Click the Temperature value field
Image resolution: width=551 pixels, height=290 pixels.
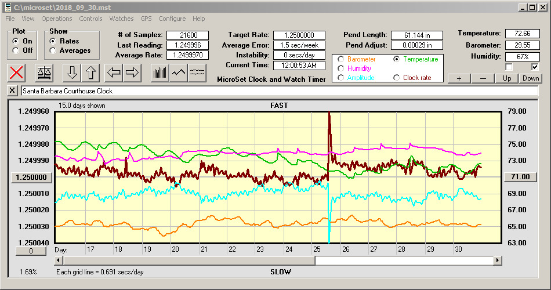(522, 34)
